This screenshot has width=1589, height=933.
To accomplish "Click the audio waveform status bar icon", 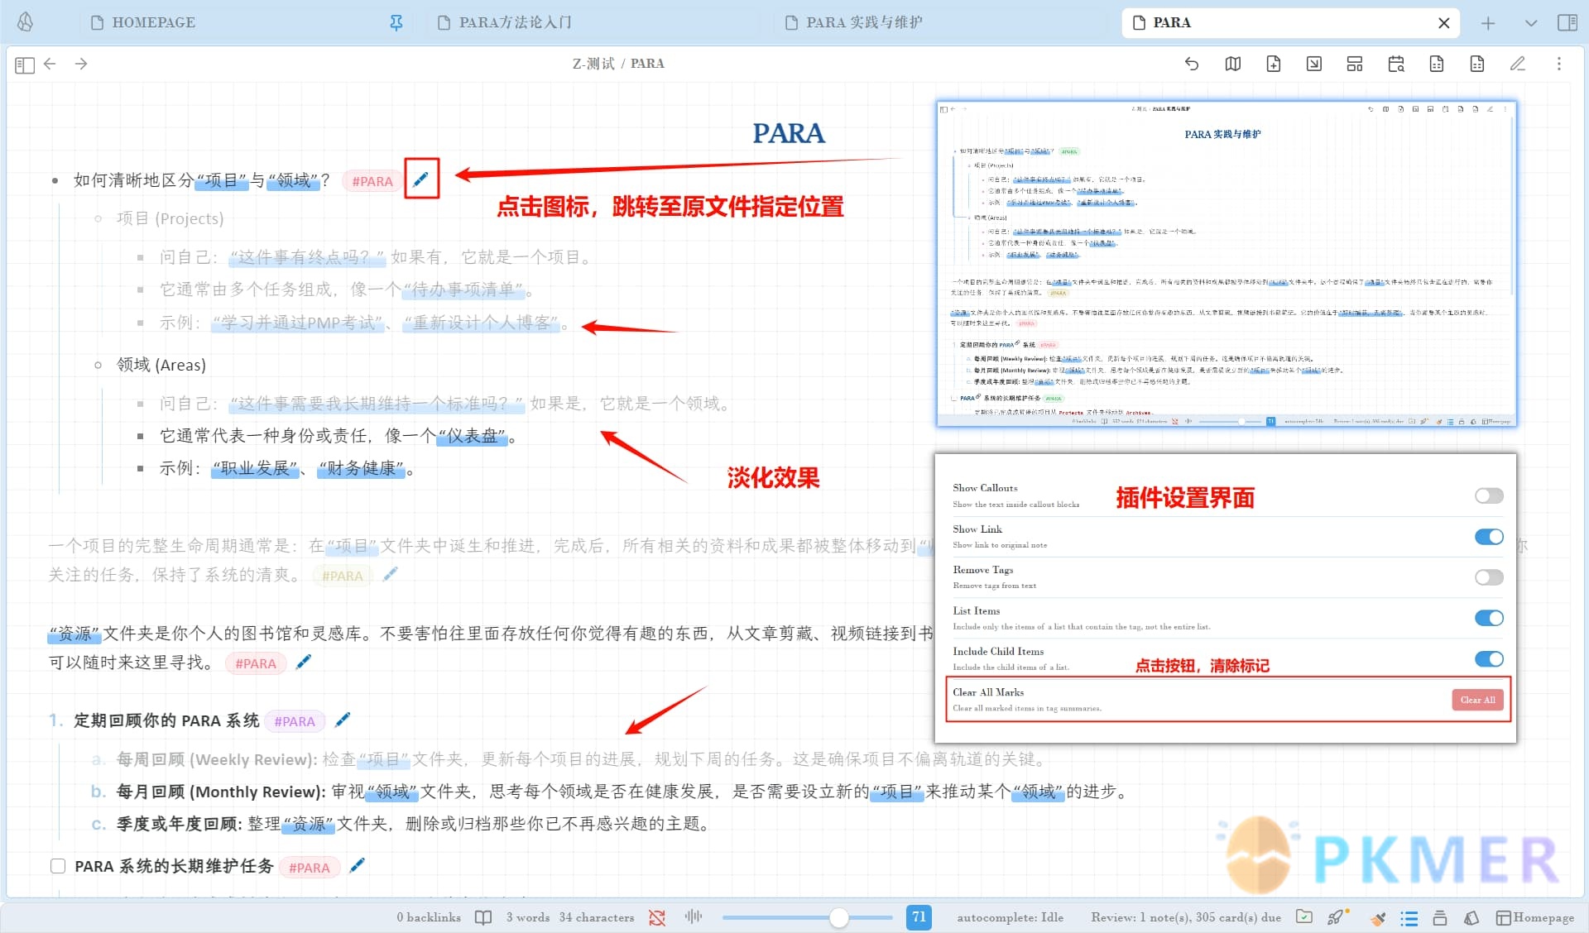I will click(x=694, y=916).
